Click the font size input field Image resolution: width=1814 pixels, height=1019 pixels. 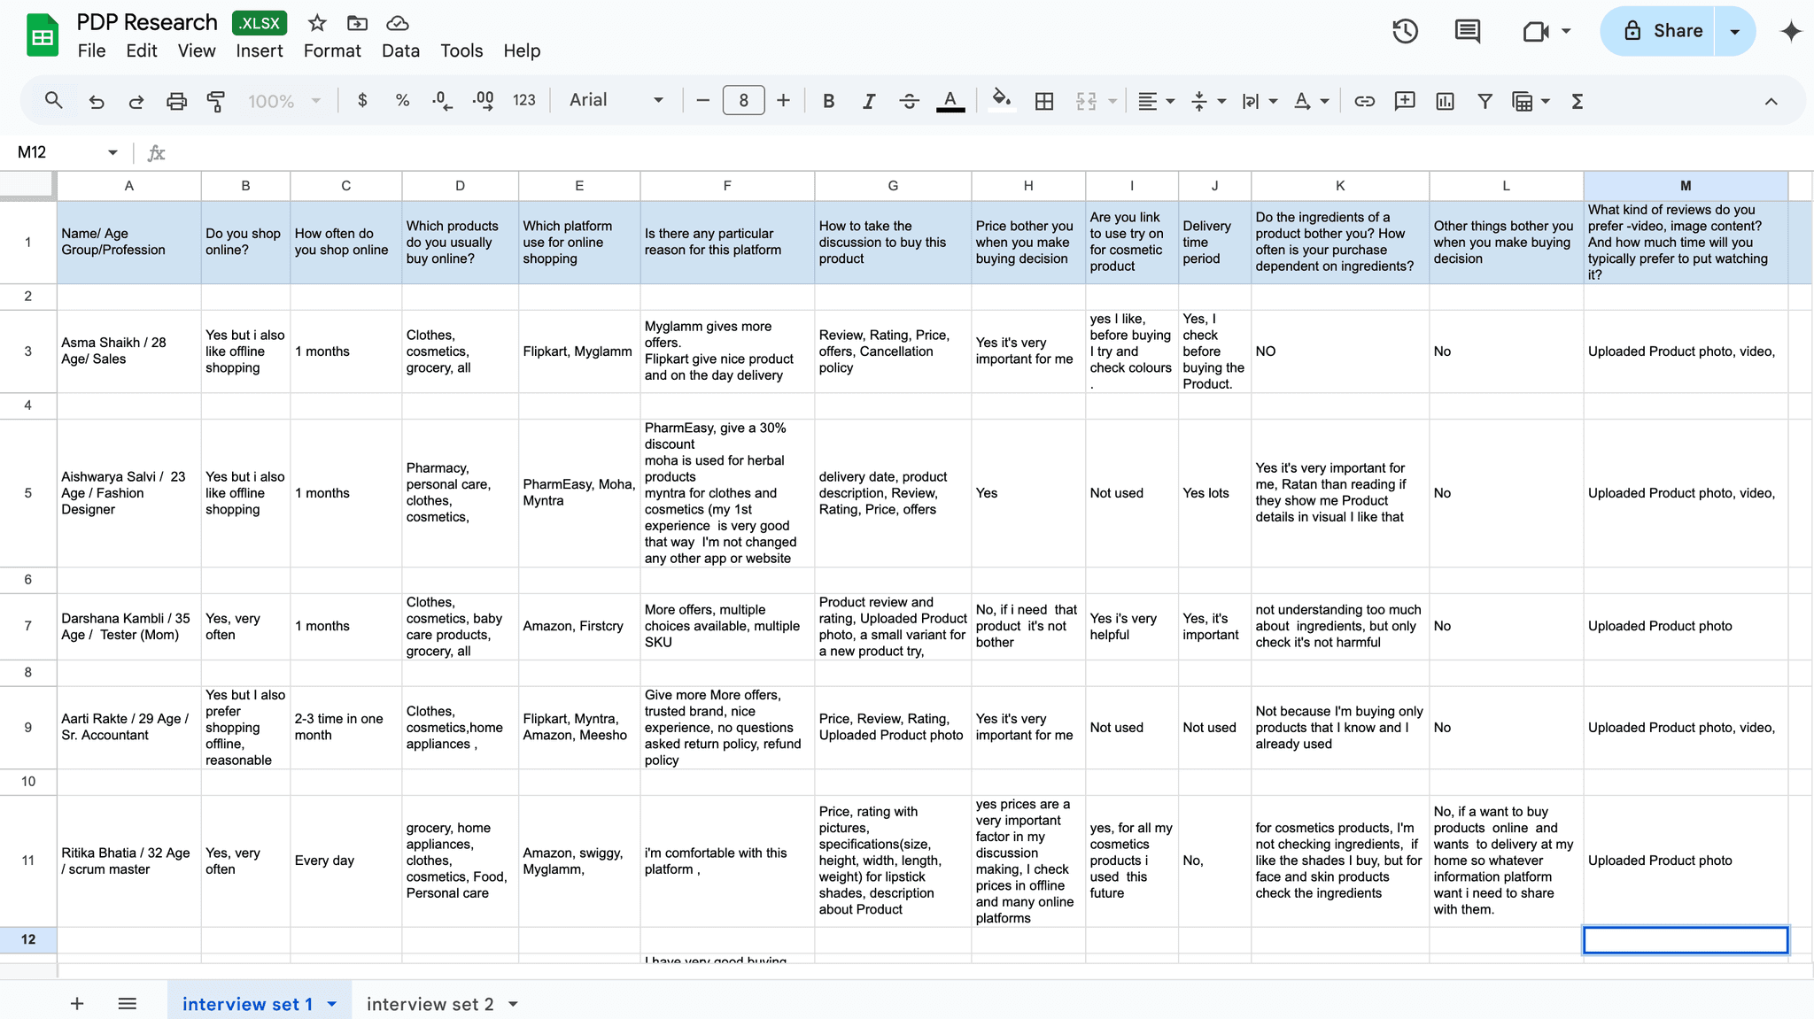click(x=743, y=101)
